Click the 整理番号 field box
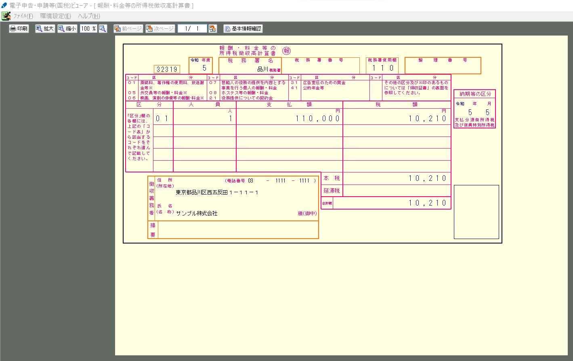 click(x=443, y=66)
